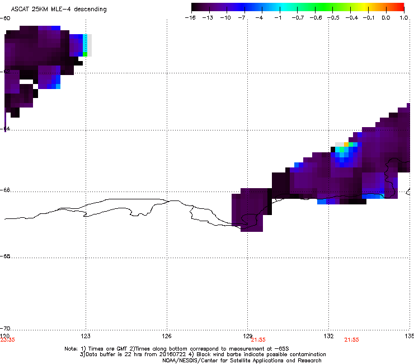
Task: Click the -66 latitude label
Action: [x=5, y=190]
